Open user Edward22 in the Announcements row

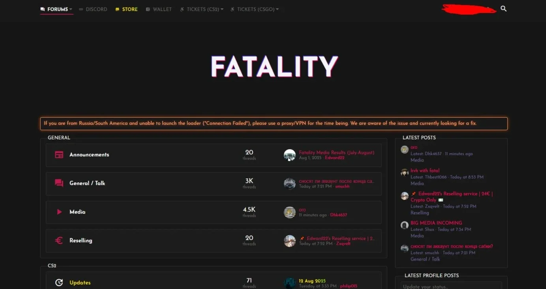tap(335, 158)
